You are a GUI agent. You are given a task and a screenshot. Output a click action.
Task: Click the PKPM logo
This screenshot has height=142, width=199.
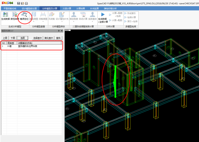[7, 3]
